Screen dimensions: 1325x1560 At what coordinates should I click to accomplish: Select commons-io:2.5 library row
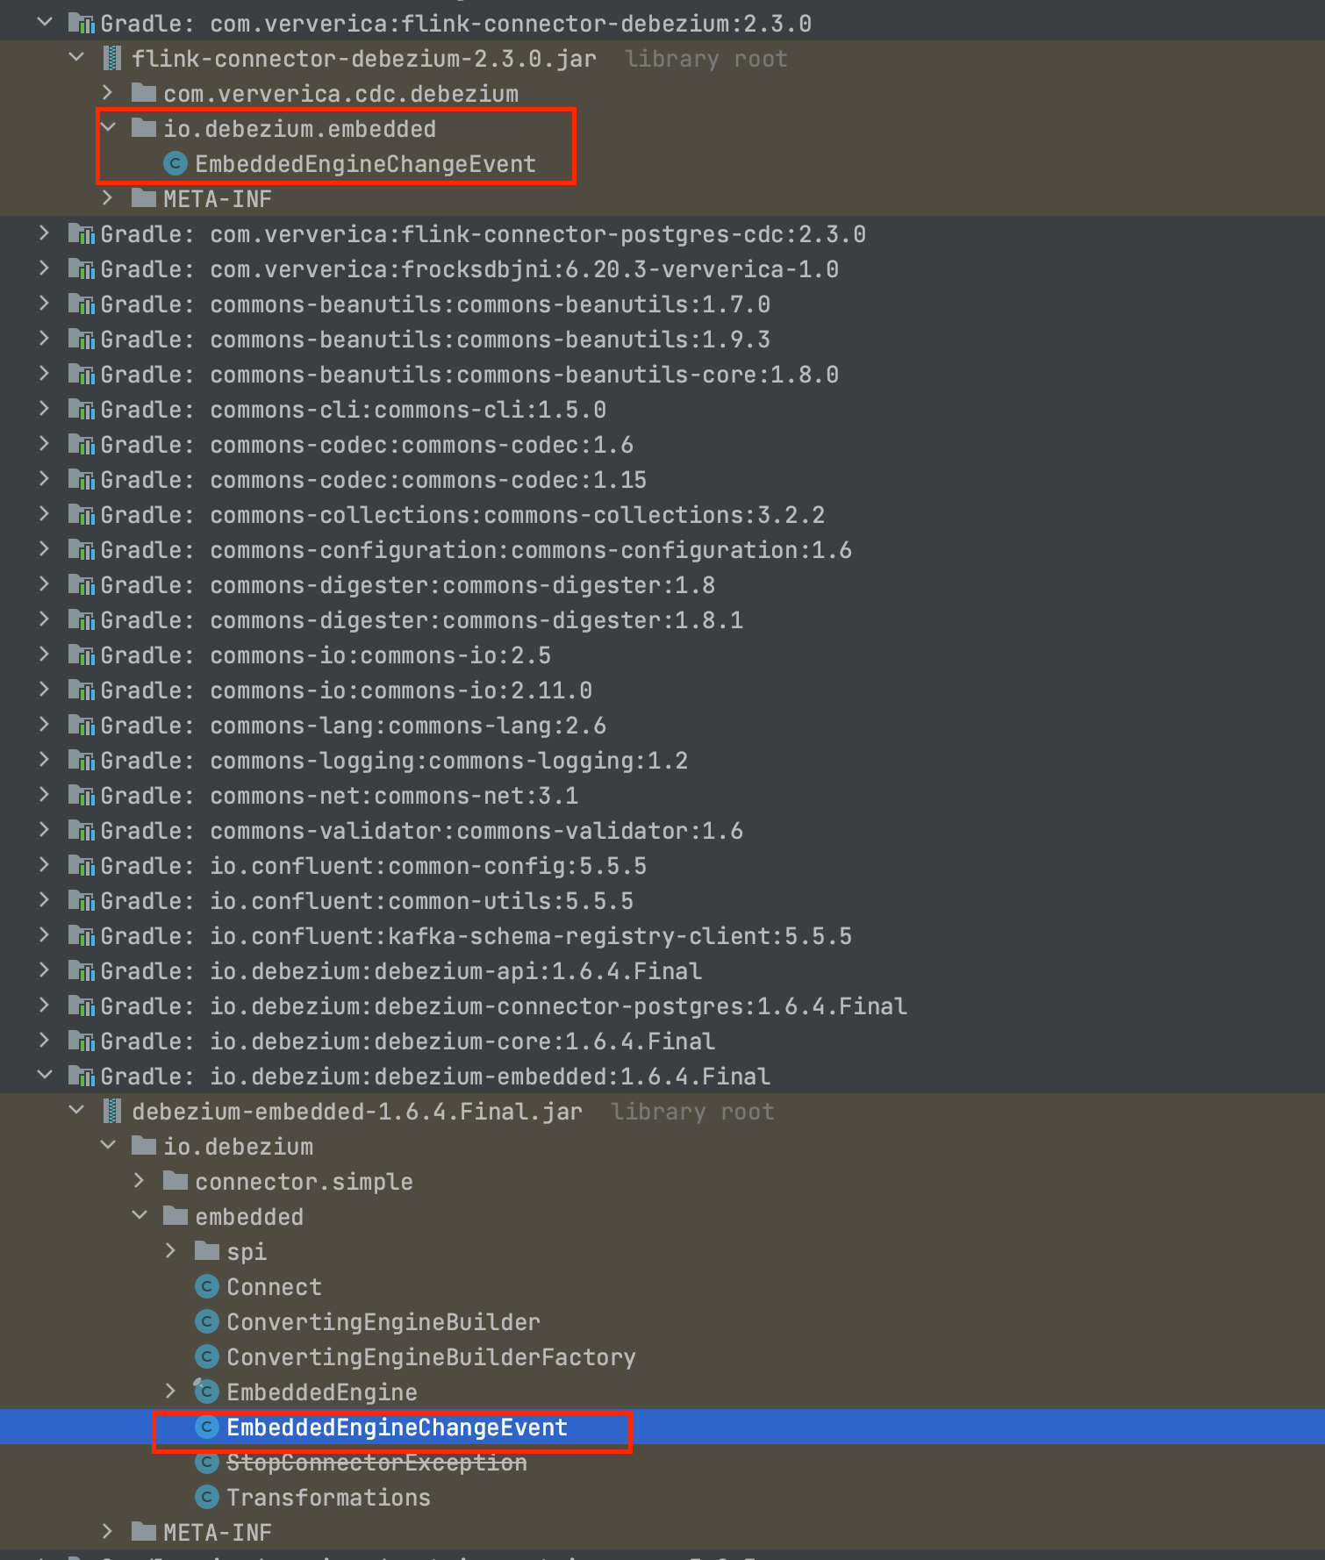click(x=662, y=655)
